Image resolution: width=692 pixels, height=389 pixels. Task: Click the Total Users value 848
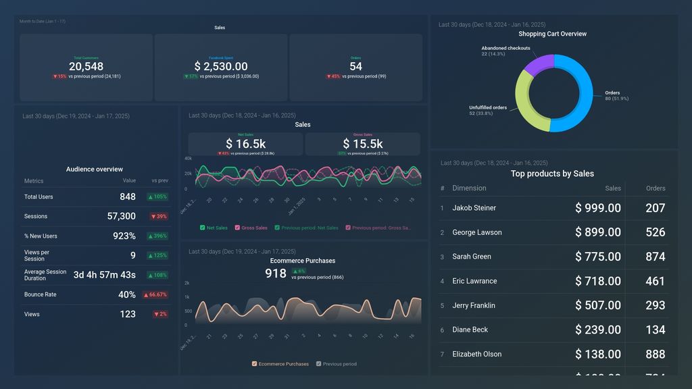(x=128, y=197)
